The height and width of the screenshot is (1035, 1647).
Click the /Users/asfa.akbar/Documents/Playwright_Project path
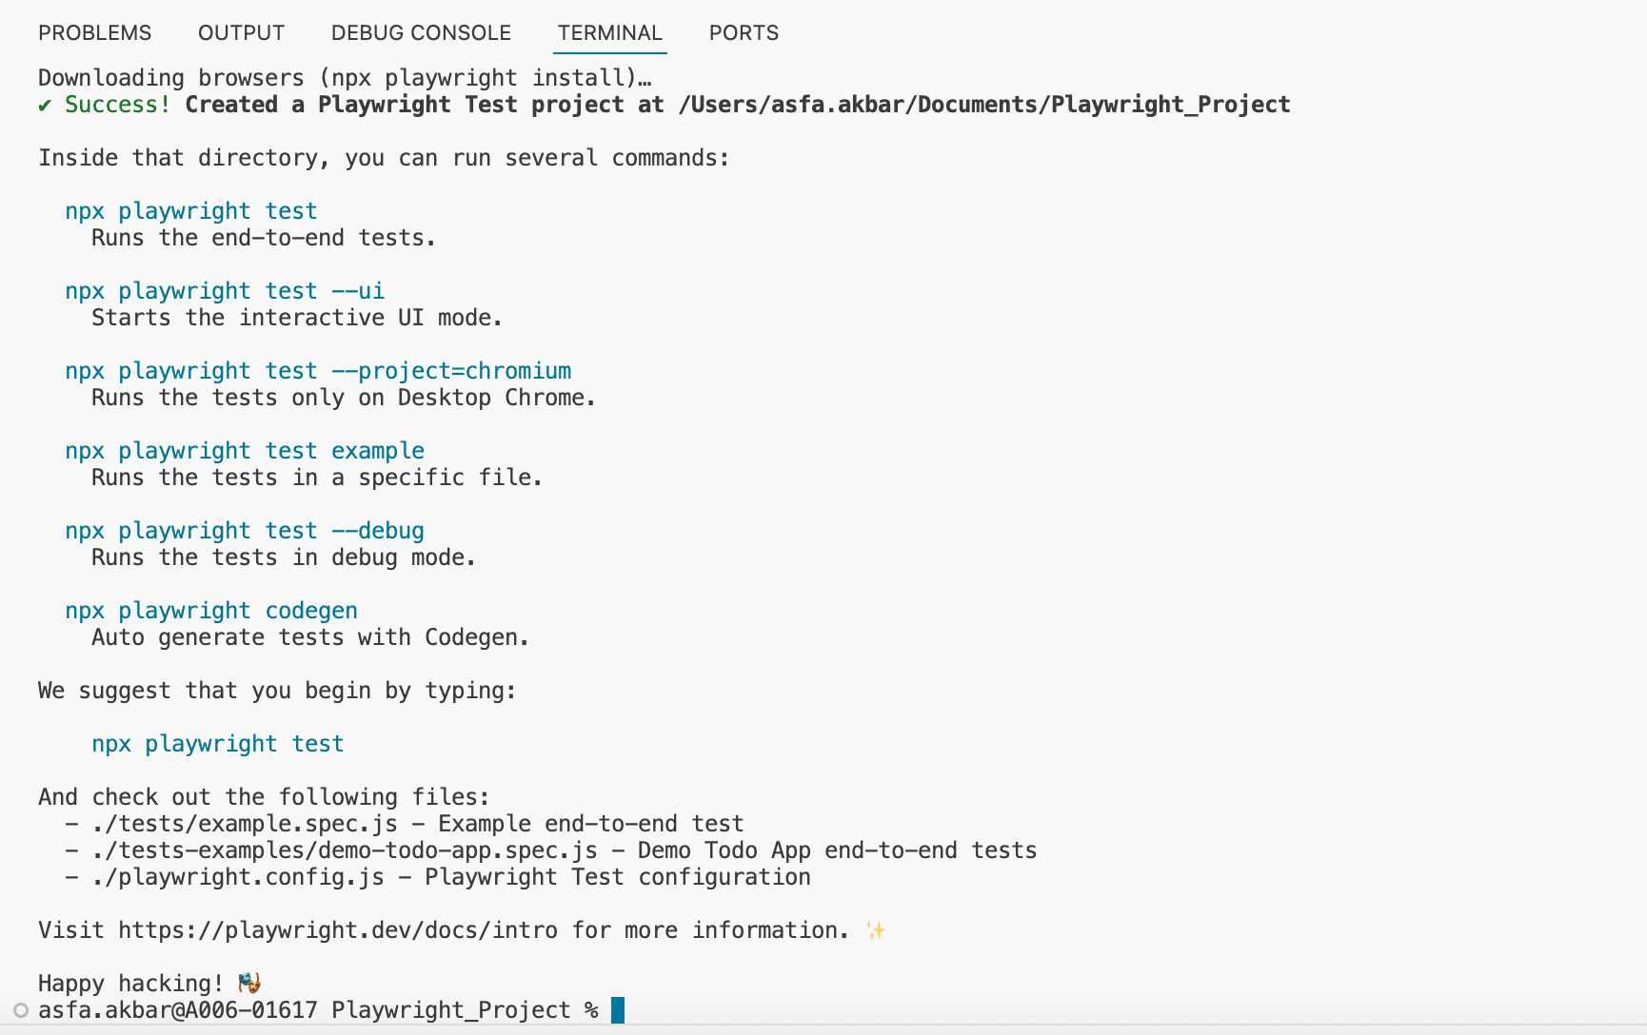984,105
